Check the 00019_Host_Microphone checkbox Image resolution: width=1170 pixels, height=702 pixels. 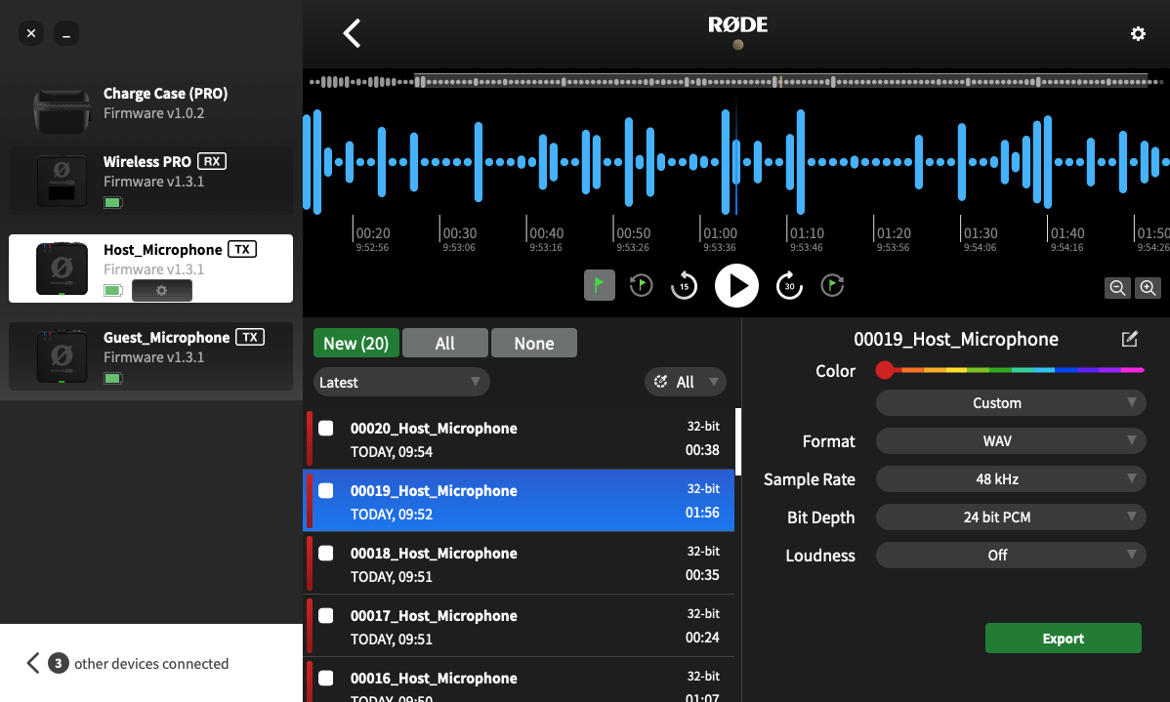(326, 490)
